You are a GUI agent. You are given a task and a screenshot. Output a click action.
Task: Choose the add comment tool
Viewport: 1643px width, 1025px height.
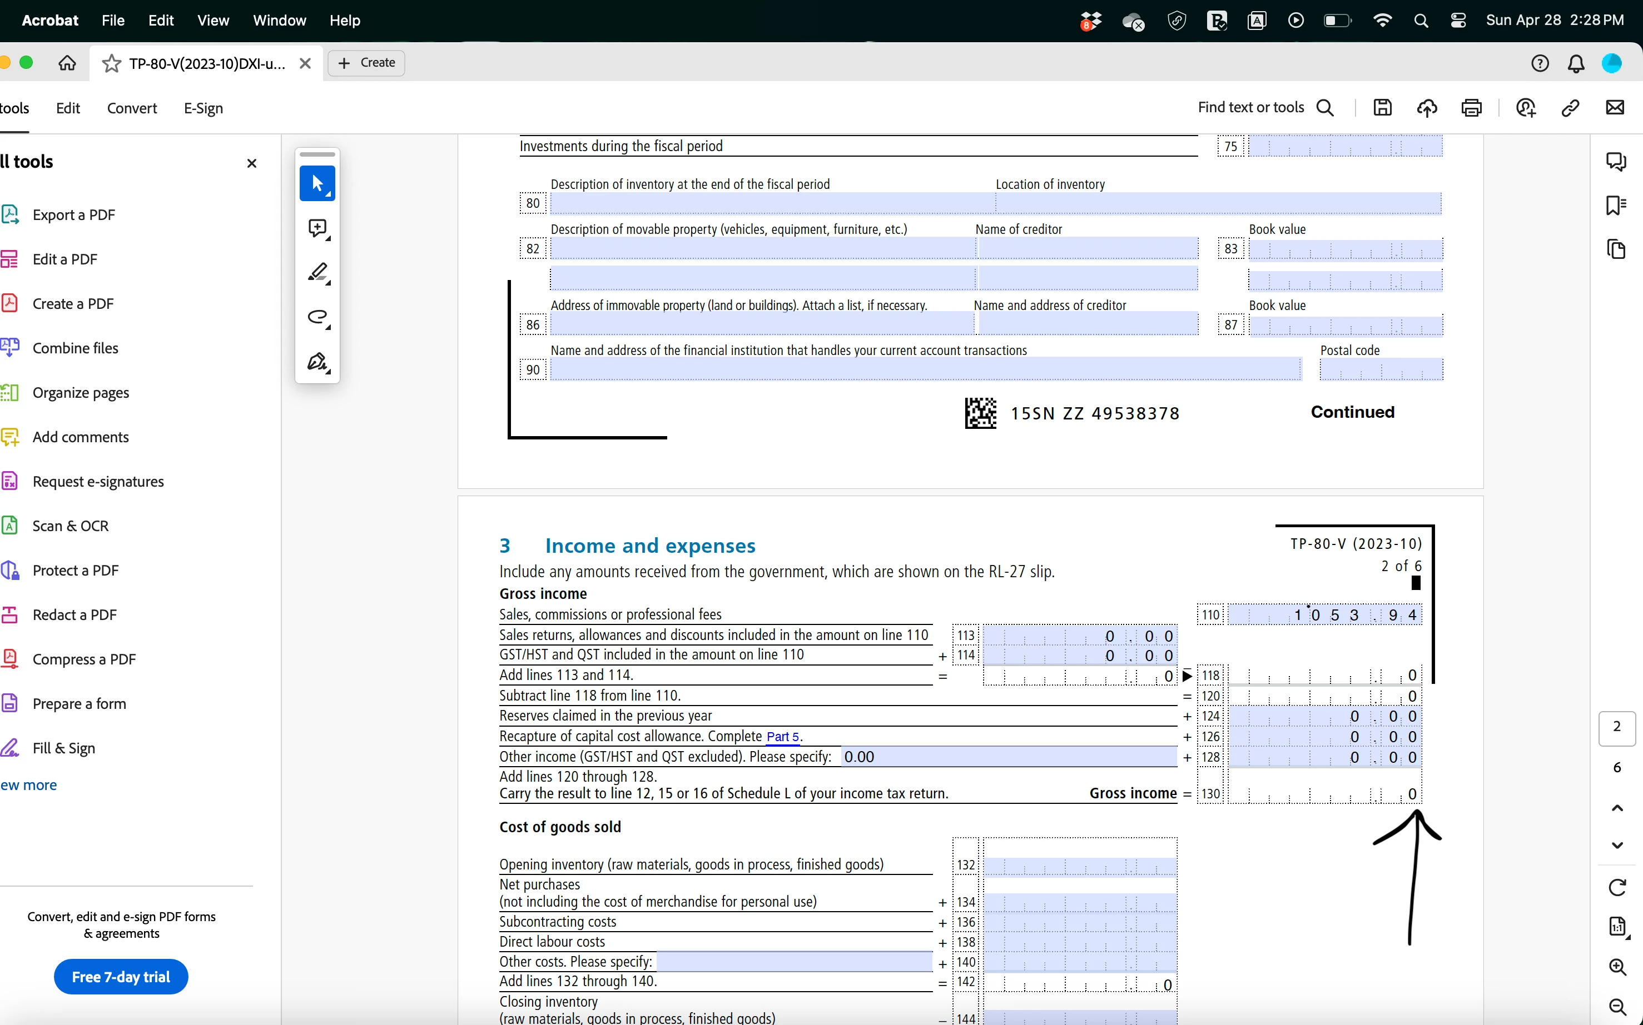click(x=317, y=228)
